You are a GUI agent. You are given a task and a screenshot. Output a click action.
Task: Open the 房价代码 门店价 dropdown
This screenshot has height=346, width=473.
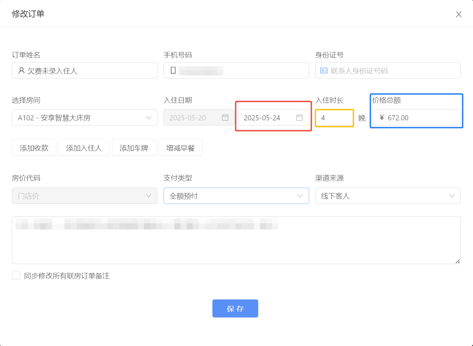tap(84, 196)
